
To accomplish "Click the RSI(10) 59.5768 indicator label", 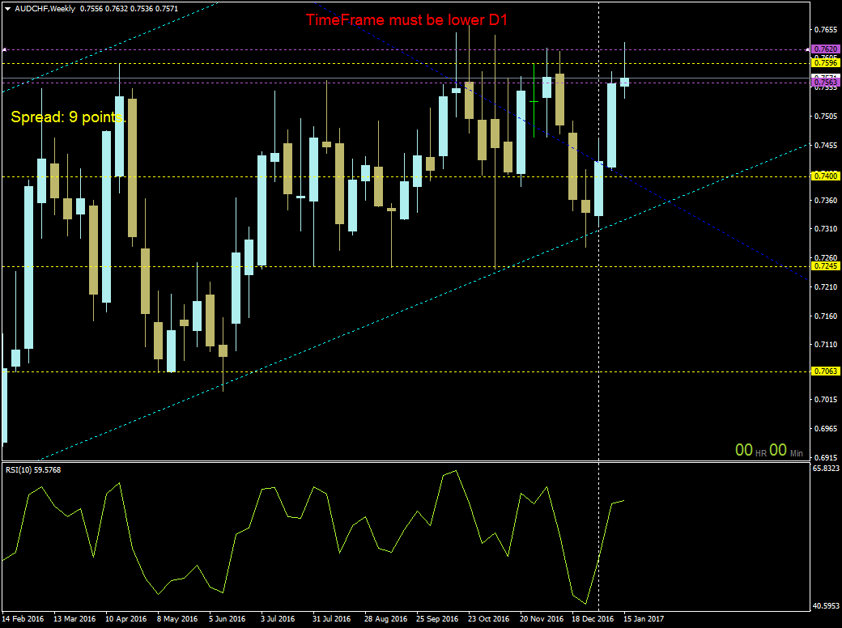I will (x=33, y=470).
